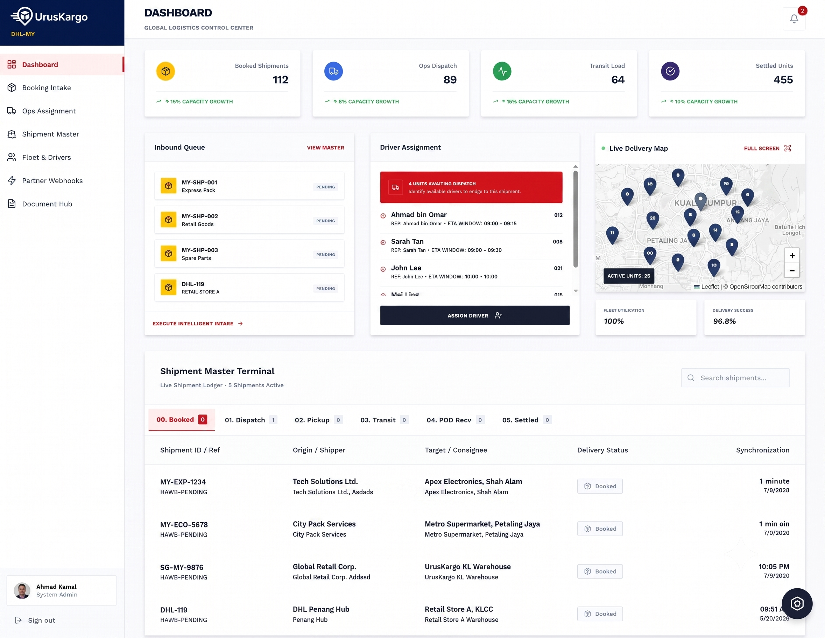Zoom in on the delivery map

[792, 256]
